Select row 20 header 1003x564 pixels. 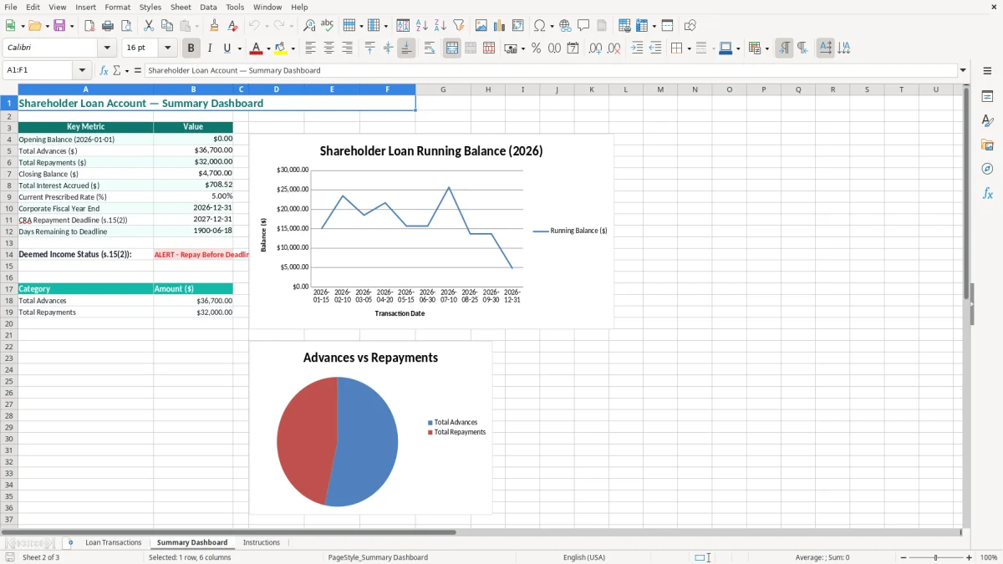point(9,323)
